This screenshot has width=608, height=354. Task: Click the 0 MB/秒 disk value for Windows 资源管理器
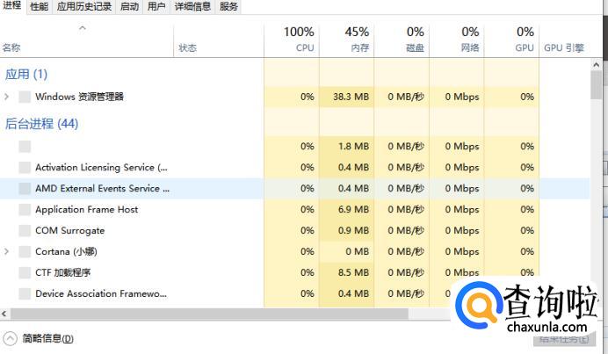406,97
